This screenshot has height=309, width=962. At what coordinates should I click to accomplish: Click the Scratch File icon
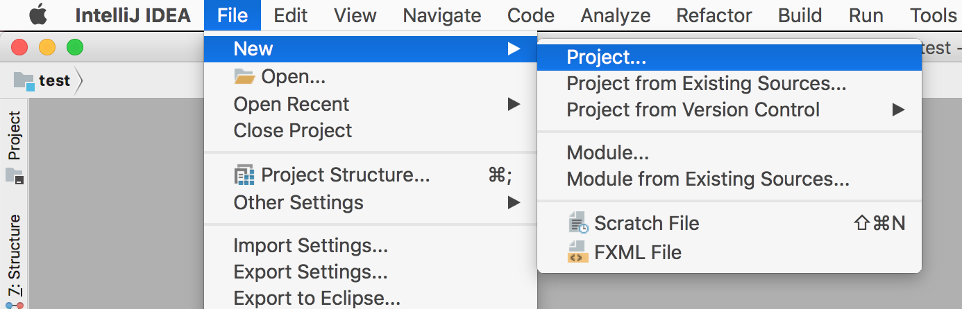577,224
